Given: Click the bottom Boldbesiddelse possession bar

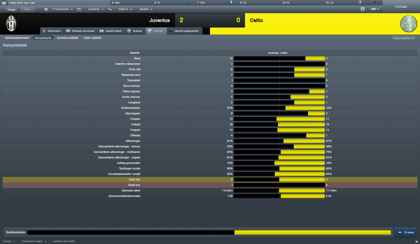Looking at the screenshot, I should click(x=209, y=232).
